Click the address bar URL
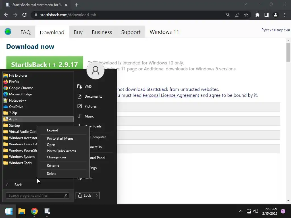291x218 pixels. point(68,15)
